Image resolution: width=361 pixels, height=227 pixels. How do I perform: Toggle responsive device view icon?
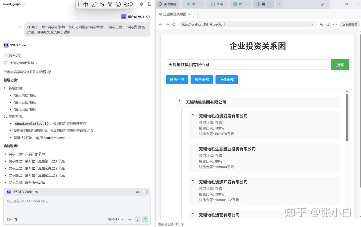point(328,24)
